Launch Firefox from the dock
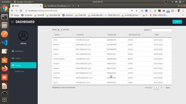This screenshot has height=104, width=186. (x=5, y=69)
